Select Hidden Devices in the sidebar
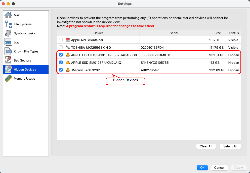The image size is (250, 173). (26, 69)
